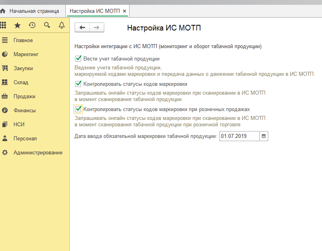Open the History clock icon
Viewport: 322px width, 251px height.
click(32, 25)
